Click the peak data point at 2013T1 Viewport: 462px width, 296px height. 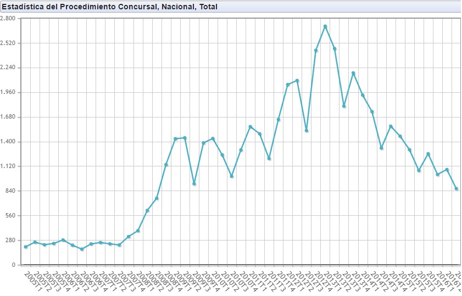coord(325,26)
